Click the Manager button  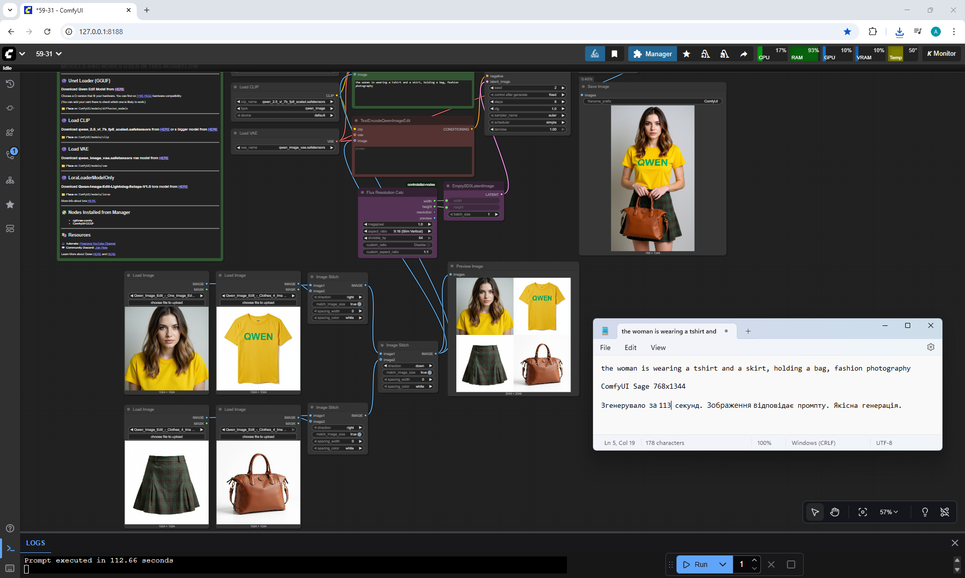[x=652, y=54]
